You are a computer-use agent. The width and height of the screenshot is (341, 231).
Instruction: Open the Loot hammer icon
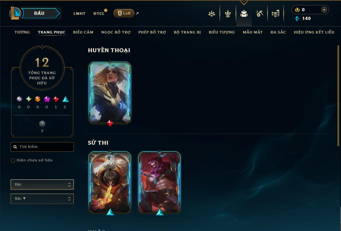259,14
